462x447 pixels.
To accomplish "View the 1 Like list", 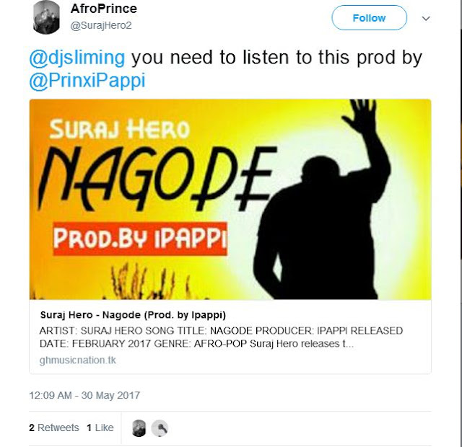I will pos(100,428).
